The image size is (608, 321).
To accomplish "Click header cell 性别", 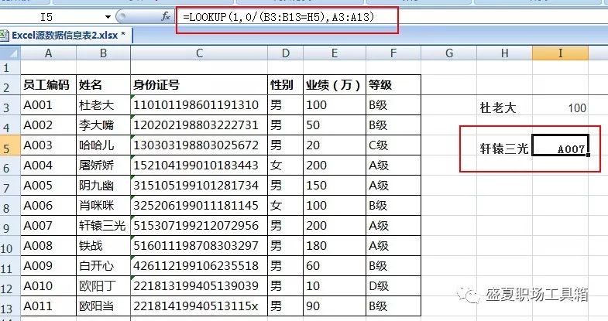I will tap(285, 85).
